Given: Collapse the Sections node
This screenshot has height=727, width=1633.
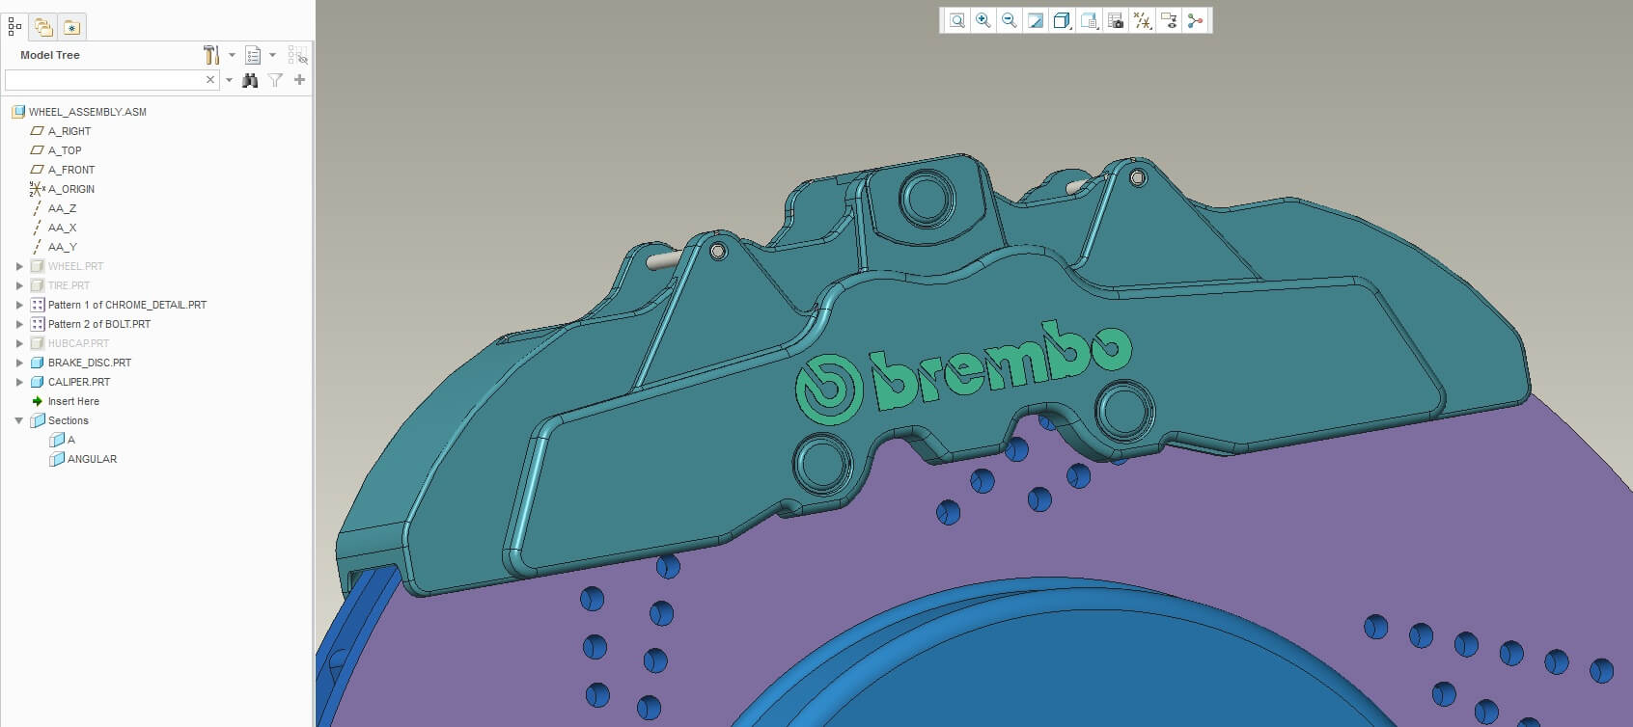Looking at the screenshot, I should 19,420.
